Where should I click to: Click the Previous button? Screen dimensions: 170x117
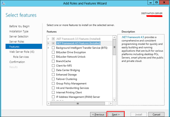[98, 114]
